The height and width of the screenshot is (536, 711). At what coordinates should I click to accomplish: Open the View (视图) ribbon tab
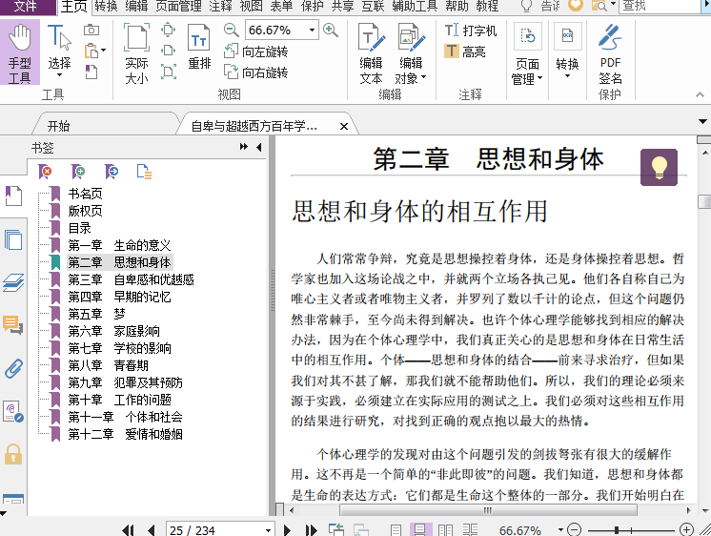point(251,6)
